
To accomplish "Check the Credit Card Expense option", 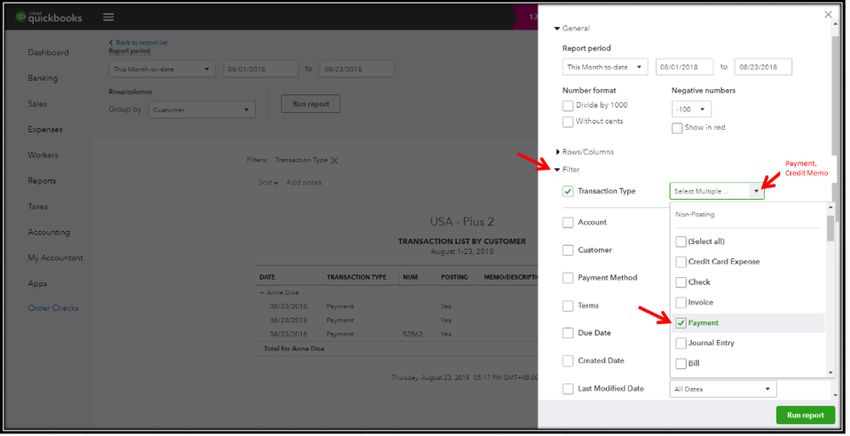I will (x=681, y=262).
